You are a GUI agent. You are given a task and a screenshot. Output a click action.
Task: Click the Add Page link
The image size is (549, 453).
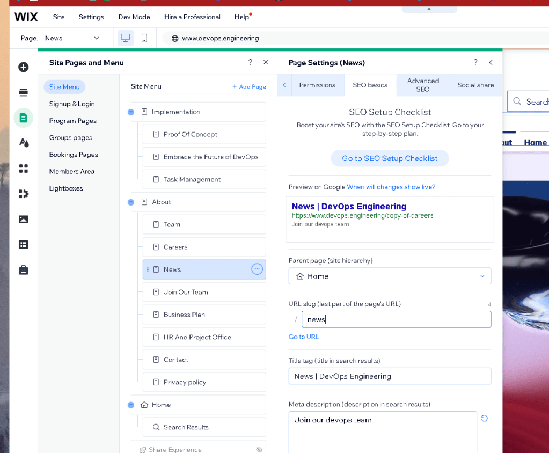coord(249,86)
